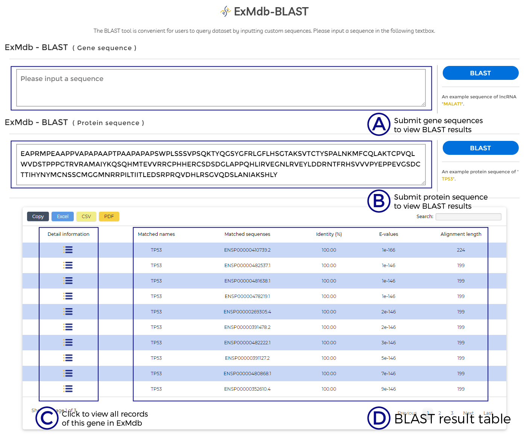Select sequence ENSP00000391127.2

click(248, 358)
